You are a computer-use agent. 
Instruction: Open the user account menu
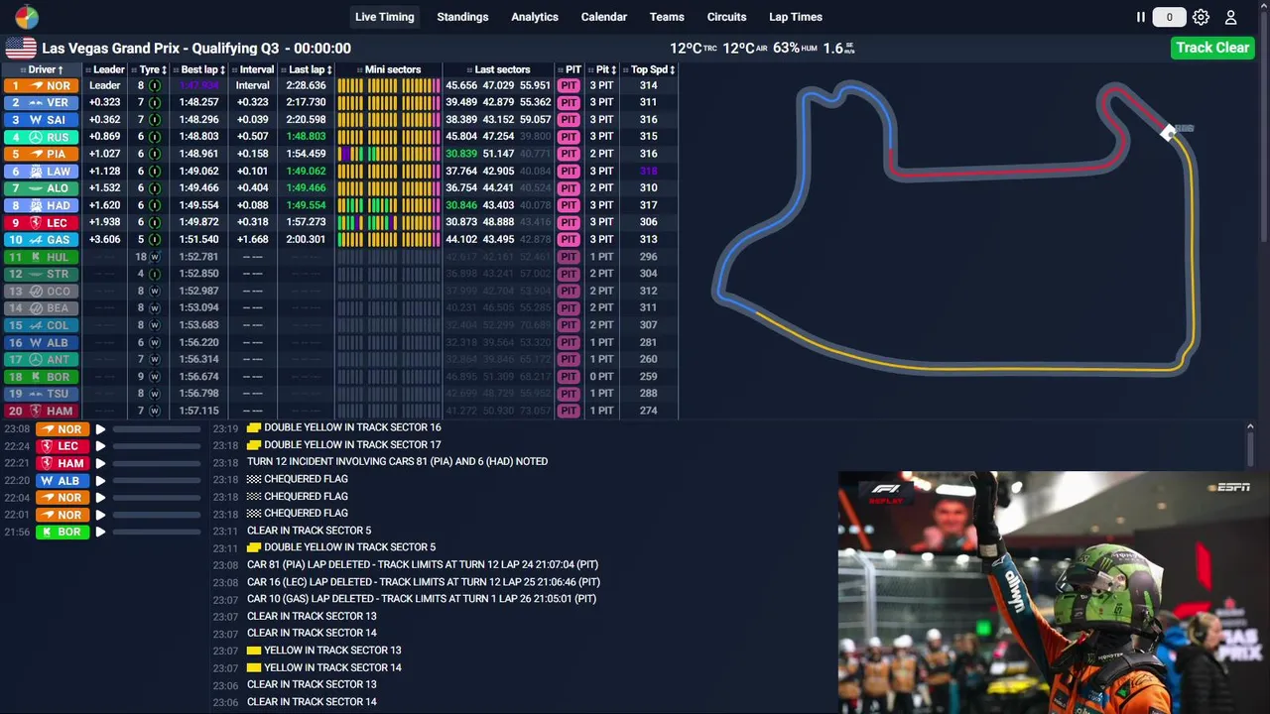(1230, 17)
